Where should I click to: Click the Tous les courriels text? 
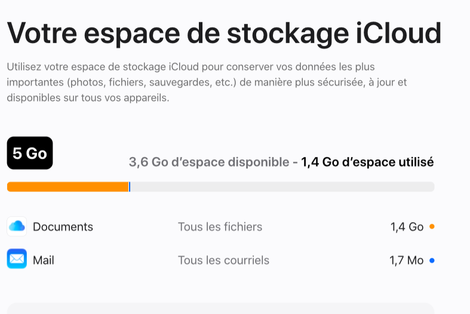[223, 260]
